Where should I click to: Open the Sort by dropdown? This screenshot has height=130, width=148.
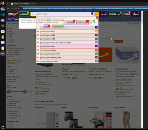[134, 23]
